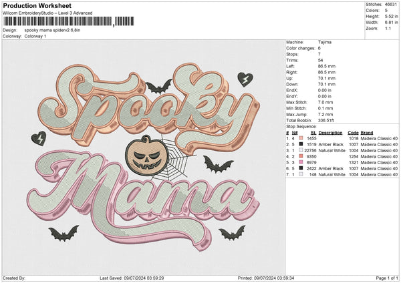Click the 'EndX:' label

(292, 90)
